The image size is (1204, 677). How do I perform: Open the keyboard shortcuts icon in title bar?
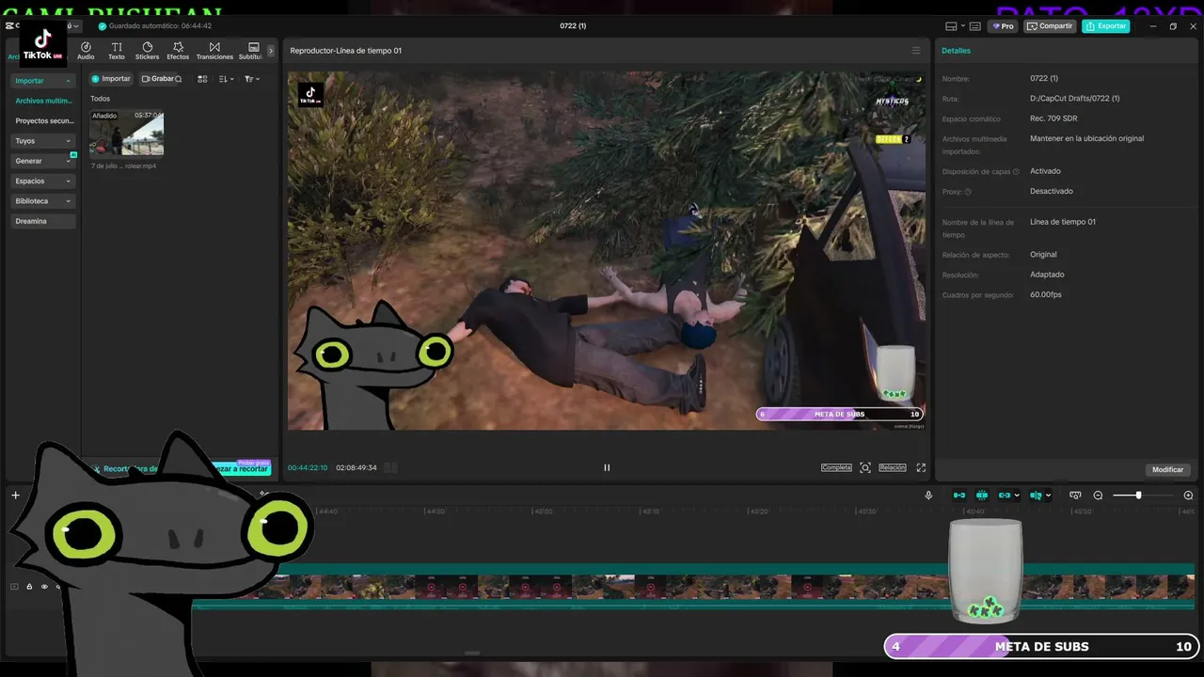974,26
